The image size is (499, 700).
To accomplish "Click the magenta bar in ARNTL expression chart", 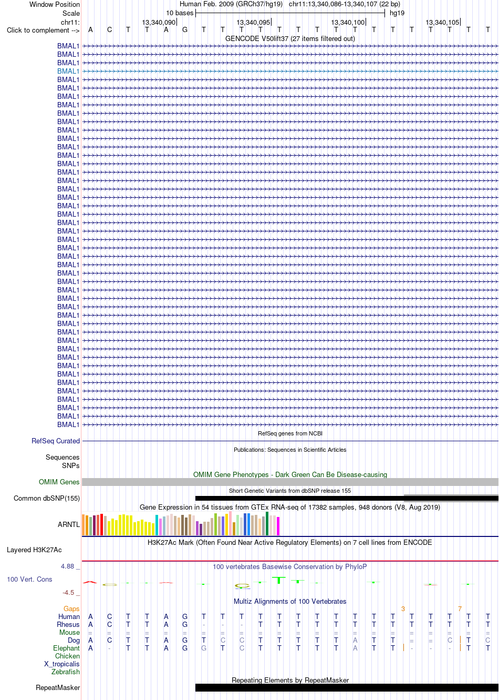I will tap(278, 526).
